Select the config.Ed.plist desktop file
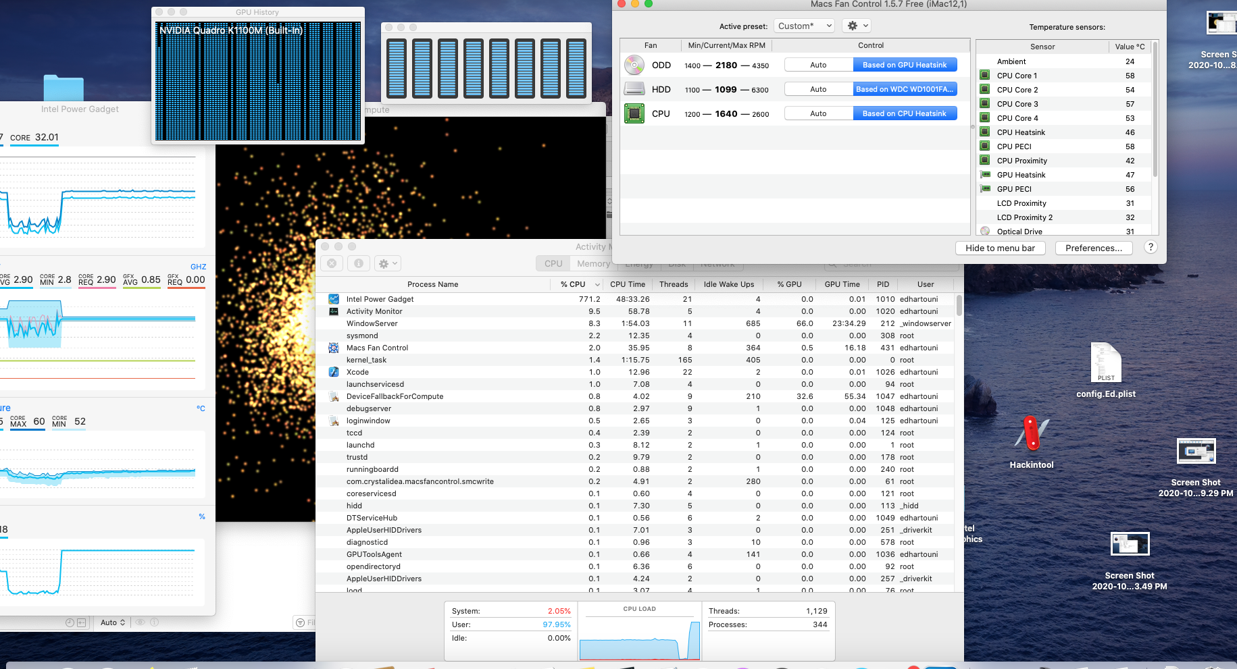1237x669 pixels. [1106, 363]
